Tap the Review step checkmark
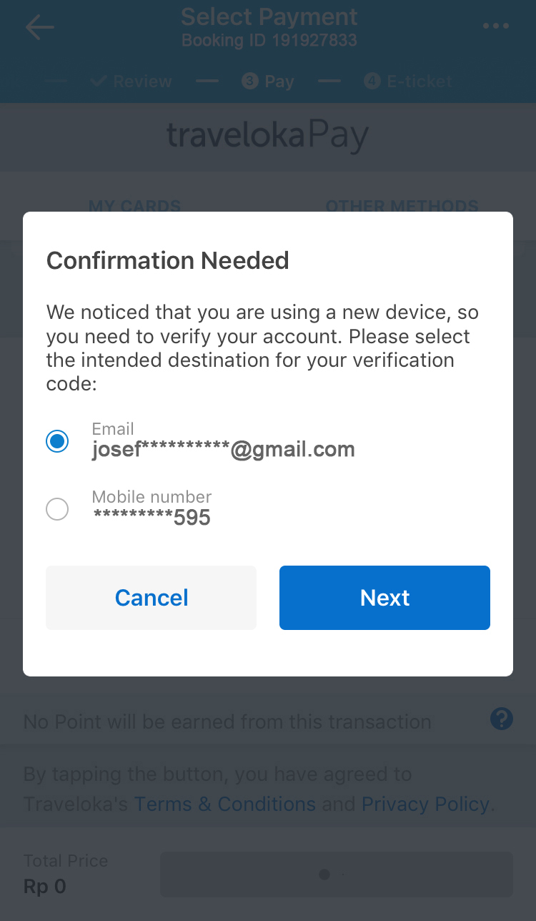 click(x=99, y=82)
